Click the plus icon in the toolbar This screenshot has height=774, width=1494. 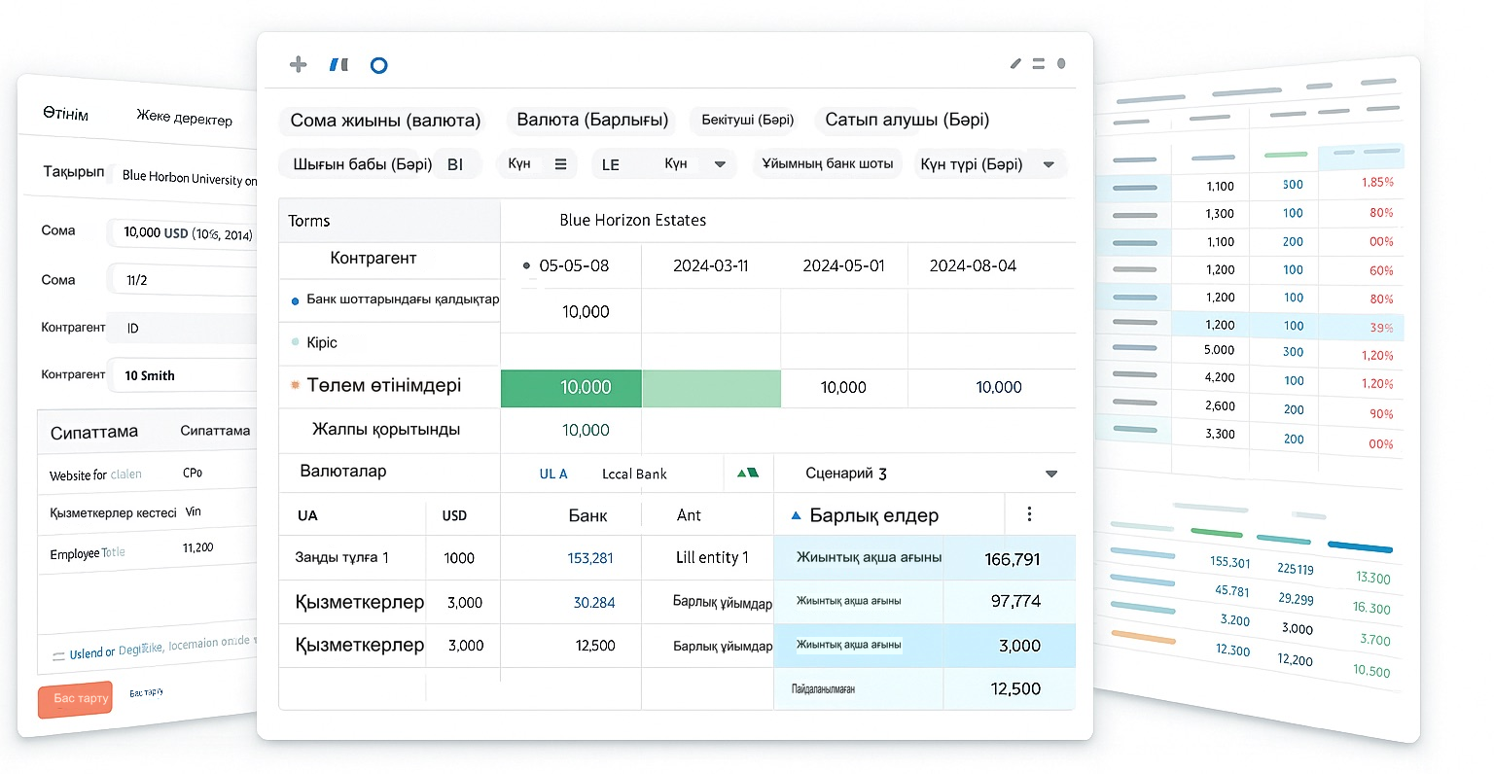pyautogui.click(x=299, y=64)
